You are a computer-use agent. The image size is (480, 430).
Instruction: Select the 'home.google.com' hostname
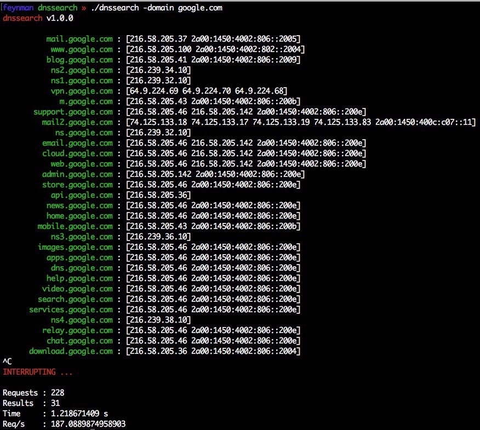pyautogui.click(x=79, y=216)
